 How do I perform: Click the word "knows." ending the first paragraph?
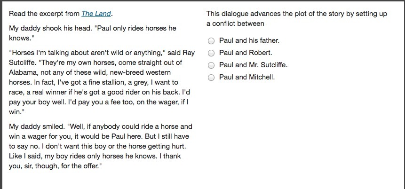[x=22, y=38]
